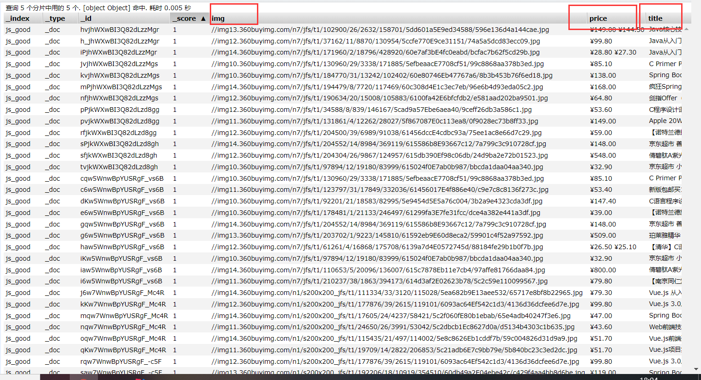Viewport: 701px width, 380px height.
Task: Click price ¥53.60 cell
Action: [x=601, y=110]
